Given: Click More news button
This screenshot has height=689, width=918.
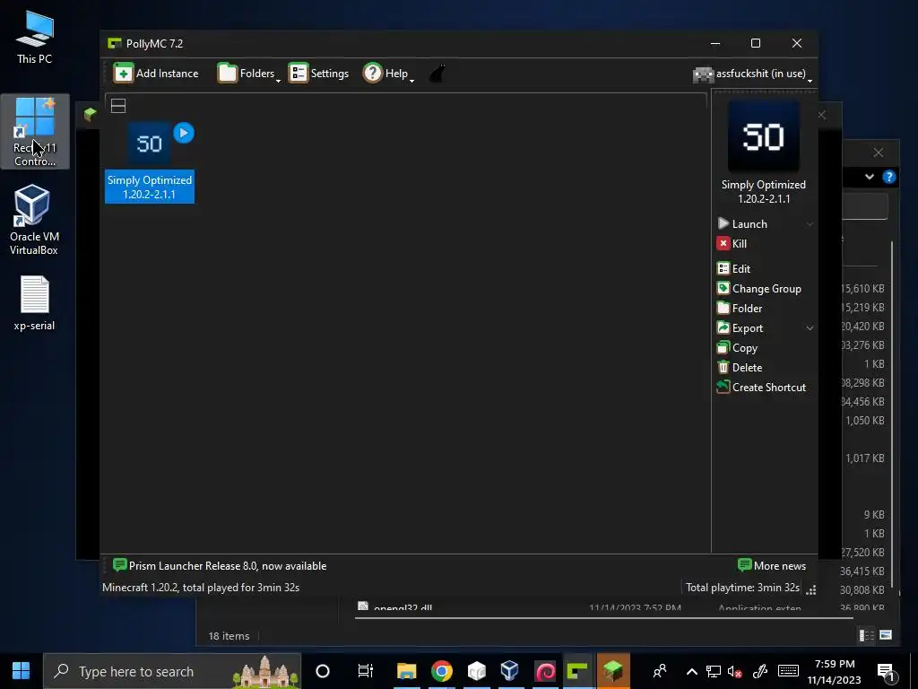Looking at the screenshot, I should pyautogui.click(x=772, y=566).
